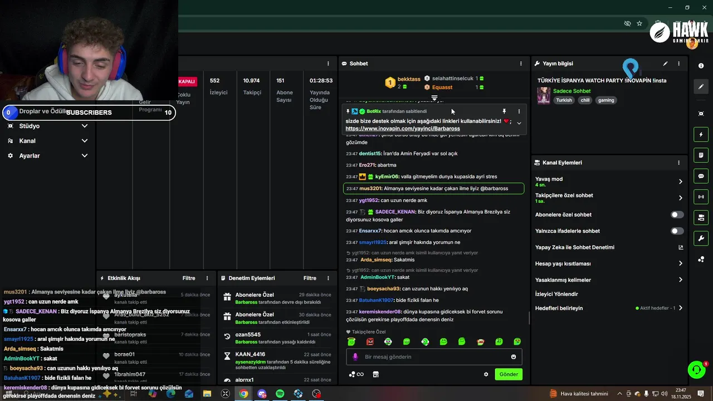Open the inovapin.com Barbaross link
This screenshot has height=401, width=713.
[403, 129]
